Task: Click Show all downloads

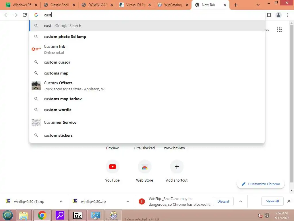Action: 272,201
